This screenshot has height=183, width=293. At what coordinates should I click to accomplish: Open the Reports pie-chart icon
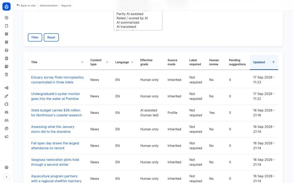(x=6, y=128)
